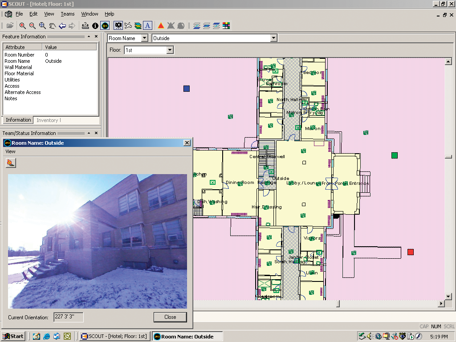Image resolution: width=456 pixels, height=342 pixels.
Task: Open the Floor 1st dropdown
Action: click(170, 50)
